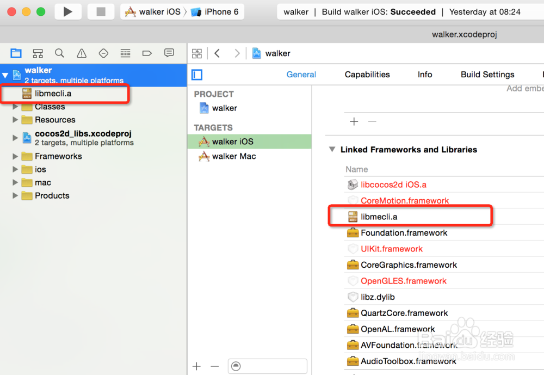Collapse the walker project root
The width and height of the screenshot is (544, 375).
5,75
